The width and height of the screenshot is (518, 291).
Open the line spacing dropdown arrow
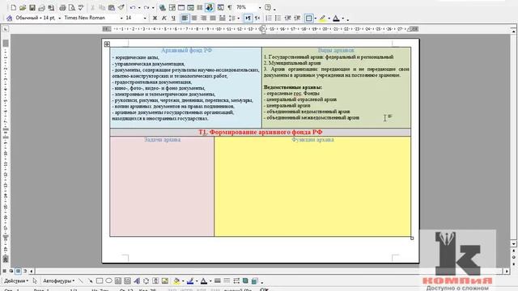click(x=238, y=18)
